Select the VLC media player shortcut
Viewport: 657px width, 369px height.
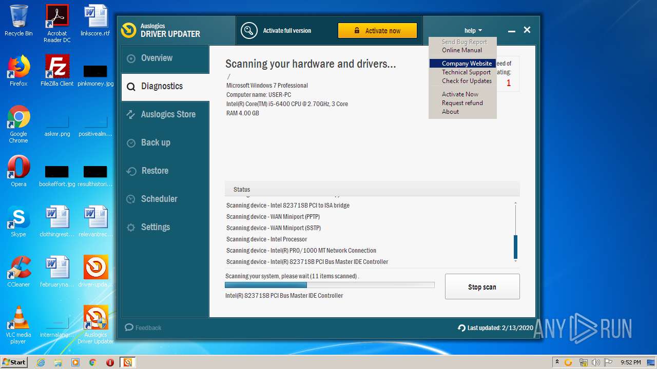point(18,325)
